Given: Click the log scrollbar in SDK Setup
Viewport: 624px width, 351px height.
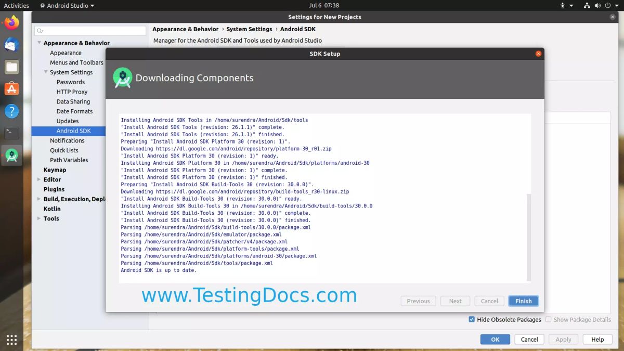Looking at the screenshot, I should [529, 237].
